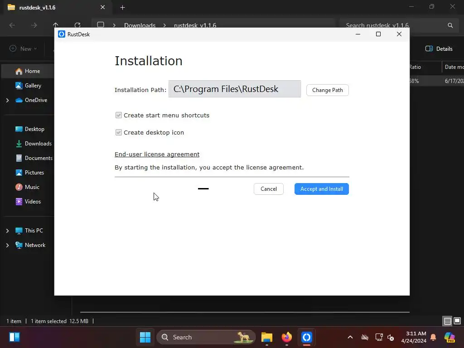The height and width of the screenshot is (348, 464).
Task: Expand the This PC tree node
Action: point(7,231)
